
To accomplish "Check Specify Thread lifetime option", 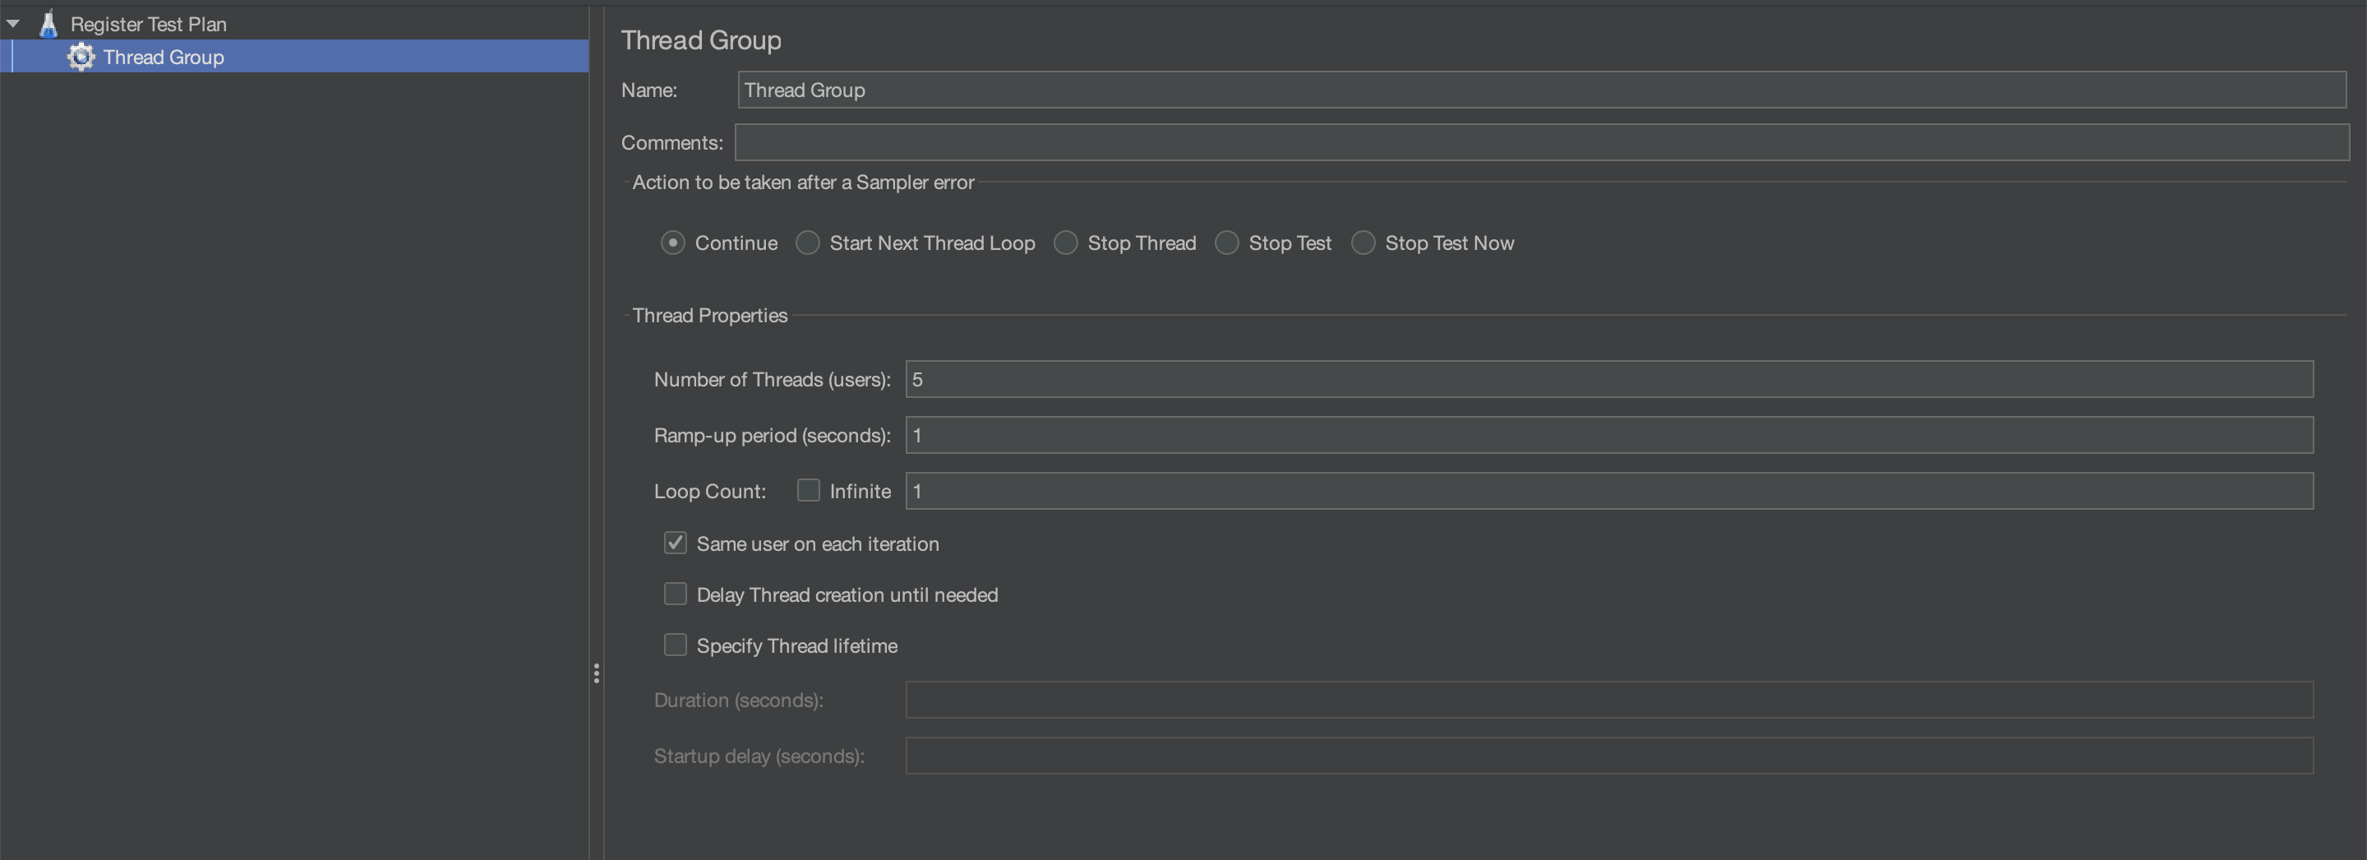I will (x=676, y=644).
